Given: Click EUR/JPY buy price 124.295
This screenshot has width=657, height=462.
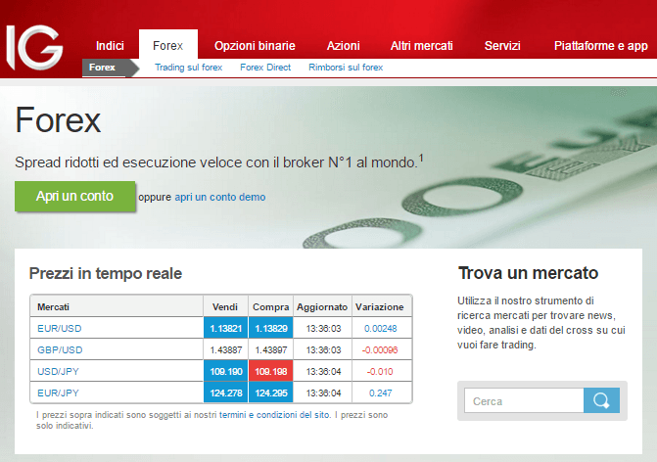Looking at the screenshot, I should tap(271, 393).
